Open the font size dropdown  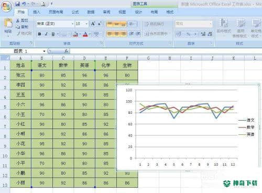coord(86,24)
